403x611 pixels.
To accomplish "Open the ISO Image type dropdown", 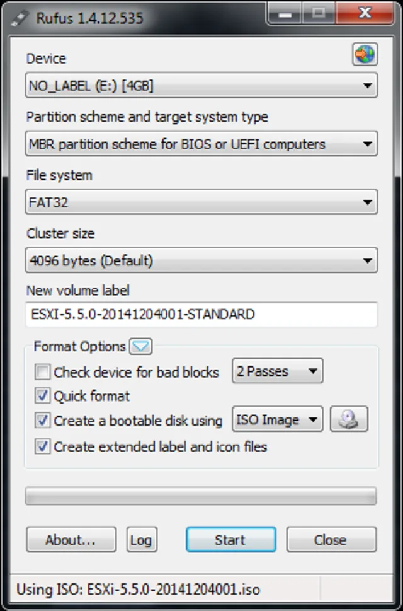I will coord(277,419).
